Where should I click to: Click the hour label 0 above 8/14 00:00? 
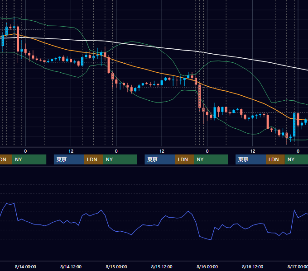[25, 151]
